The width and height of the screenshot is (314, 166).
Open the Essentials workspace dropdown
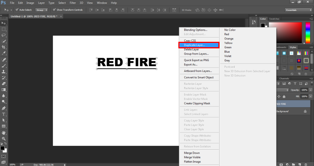(298, 10)
